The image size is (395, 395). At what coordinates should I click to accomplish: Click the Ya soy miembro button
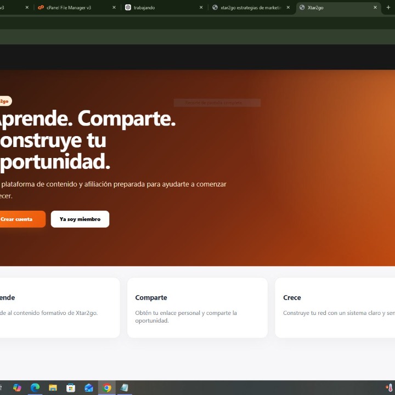(x=80, y=219)
